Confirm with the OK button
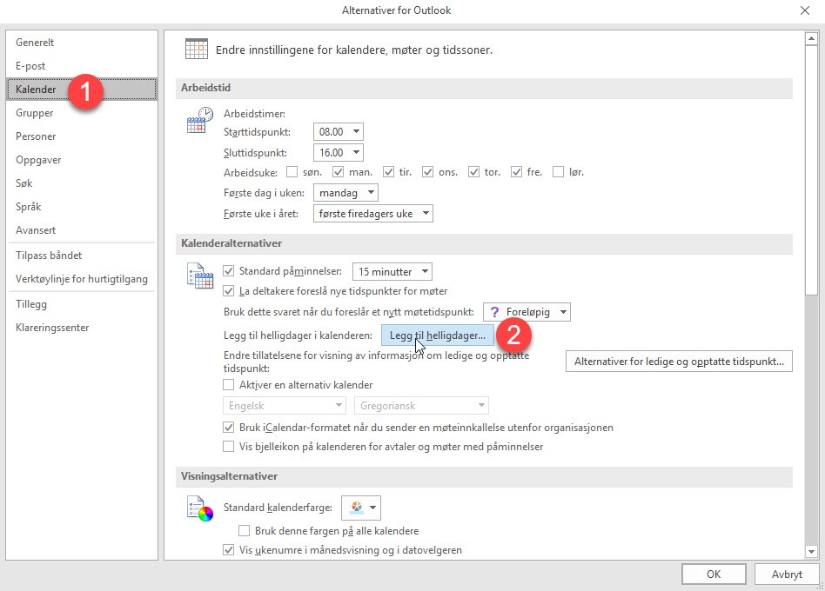This screenshot has width=825, height=591. tap(714, 574)
